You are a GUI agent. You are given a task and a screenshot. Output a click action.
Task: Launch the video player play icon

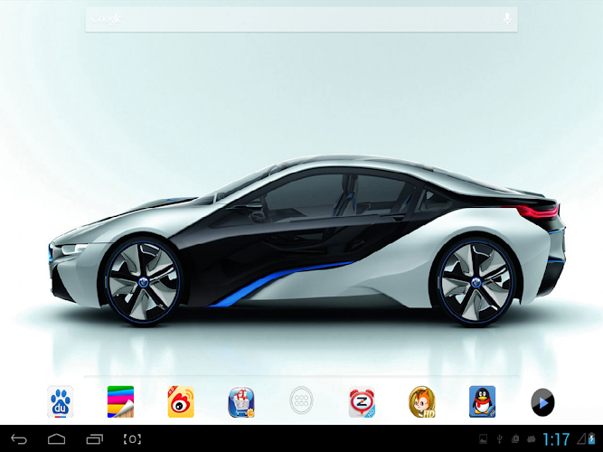pyautogui.click(x=542, y=402)
